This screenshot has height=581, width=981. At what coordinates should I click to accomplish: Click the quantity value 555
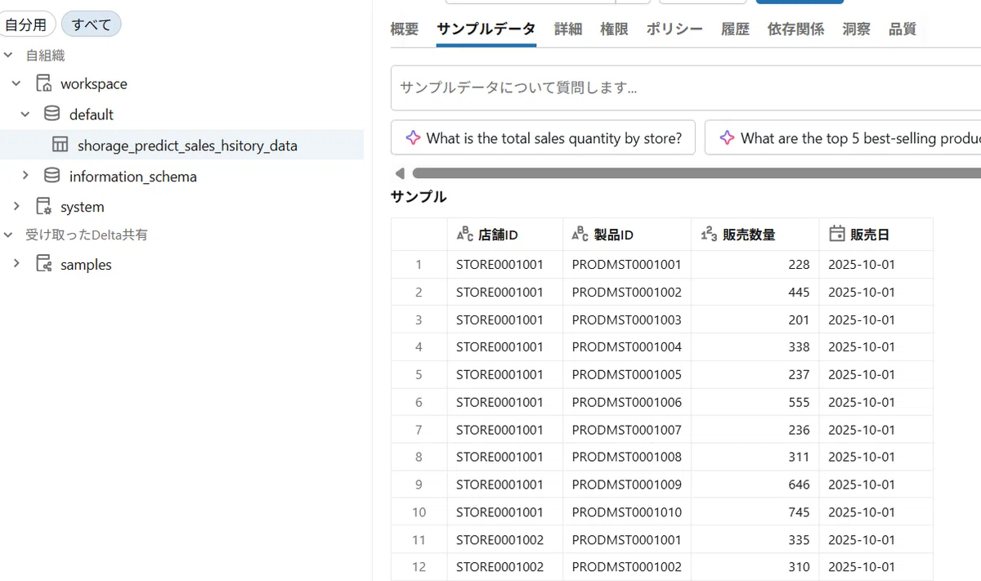point(799,402)
